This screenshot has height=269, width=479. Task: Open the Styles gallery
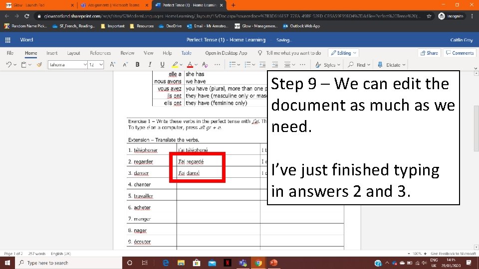(x=328, y=65)
